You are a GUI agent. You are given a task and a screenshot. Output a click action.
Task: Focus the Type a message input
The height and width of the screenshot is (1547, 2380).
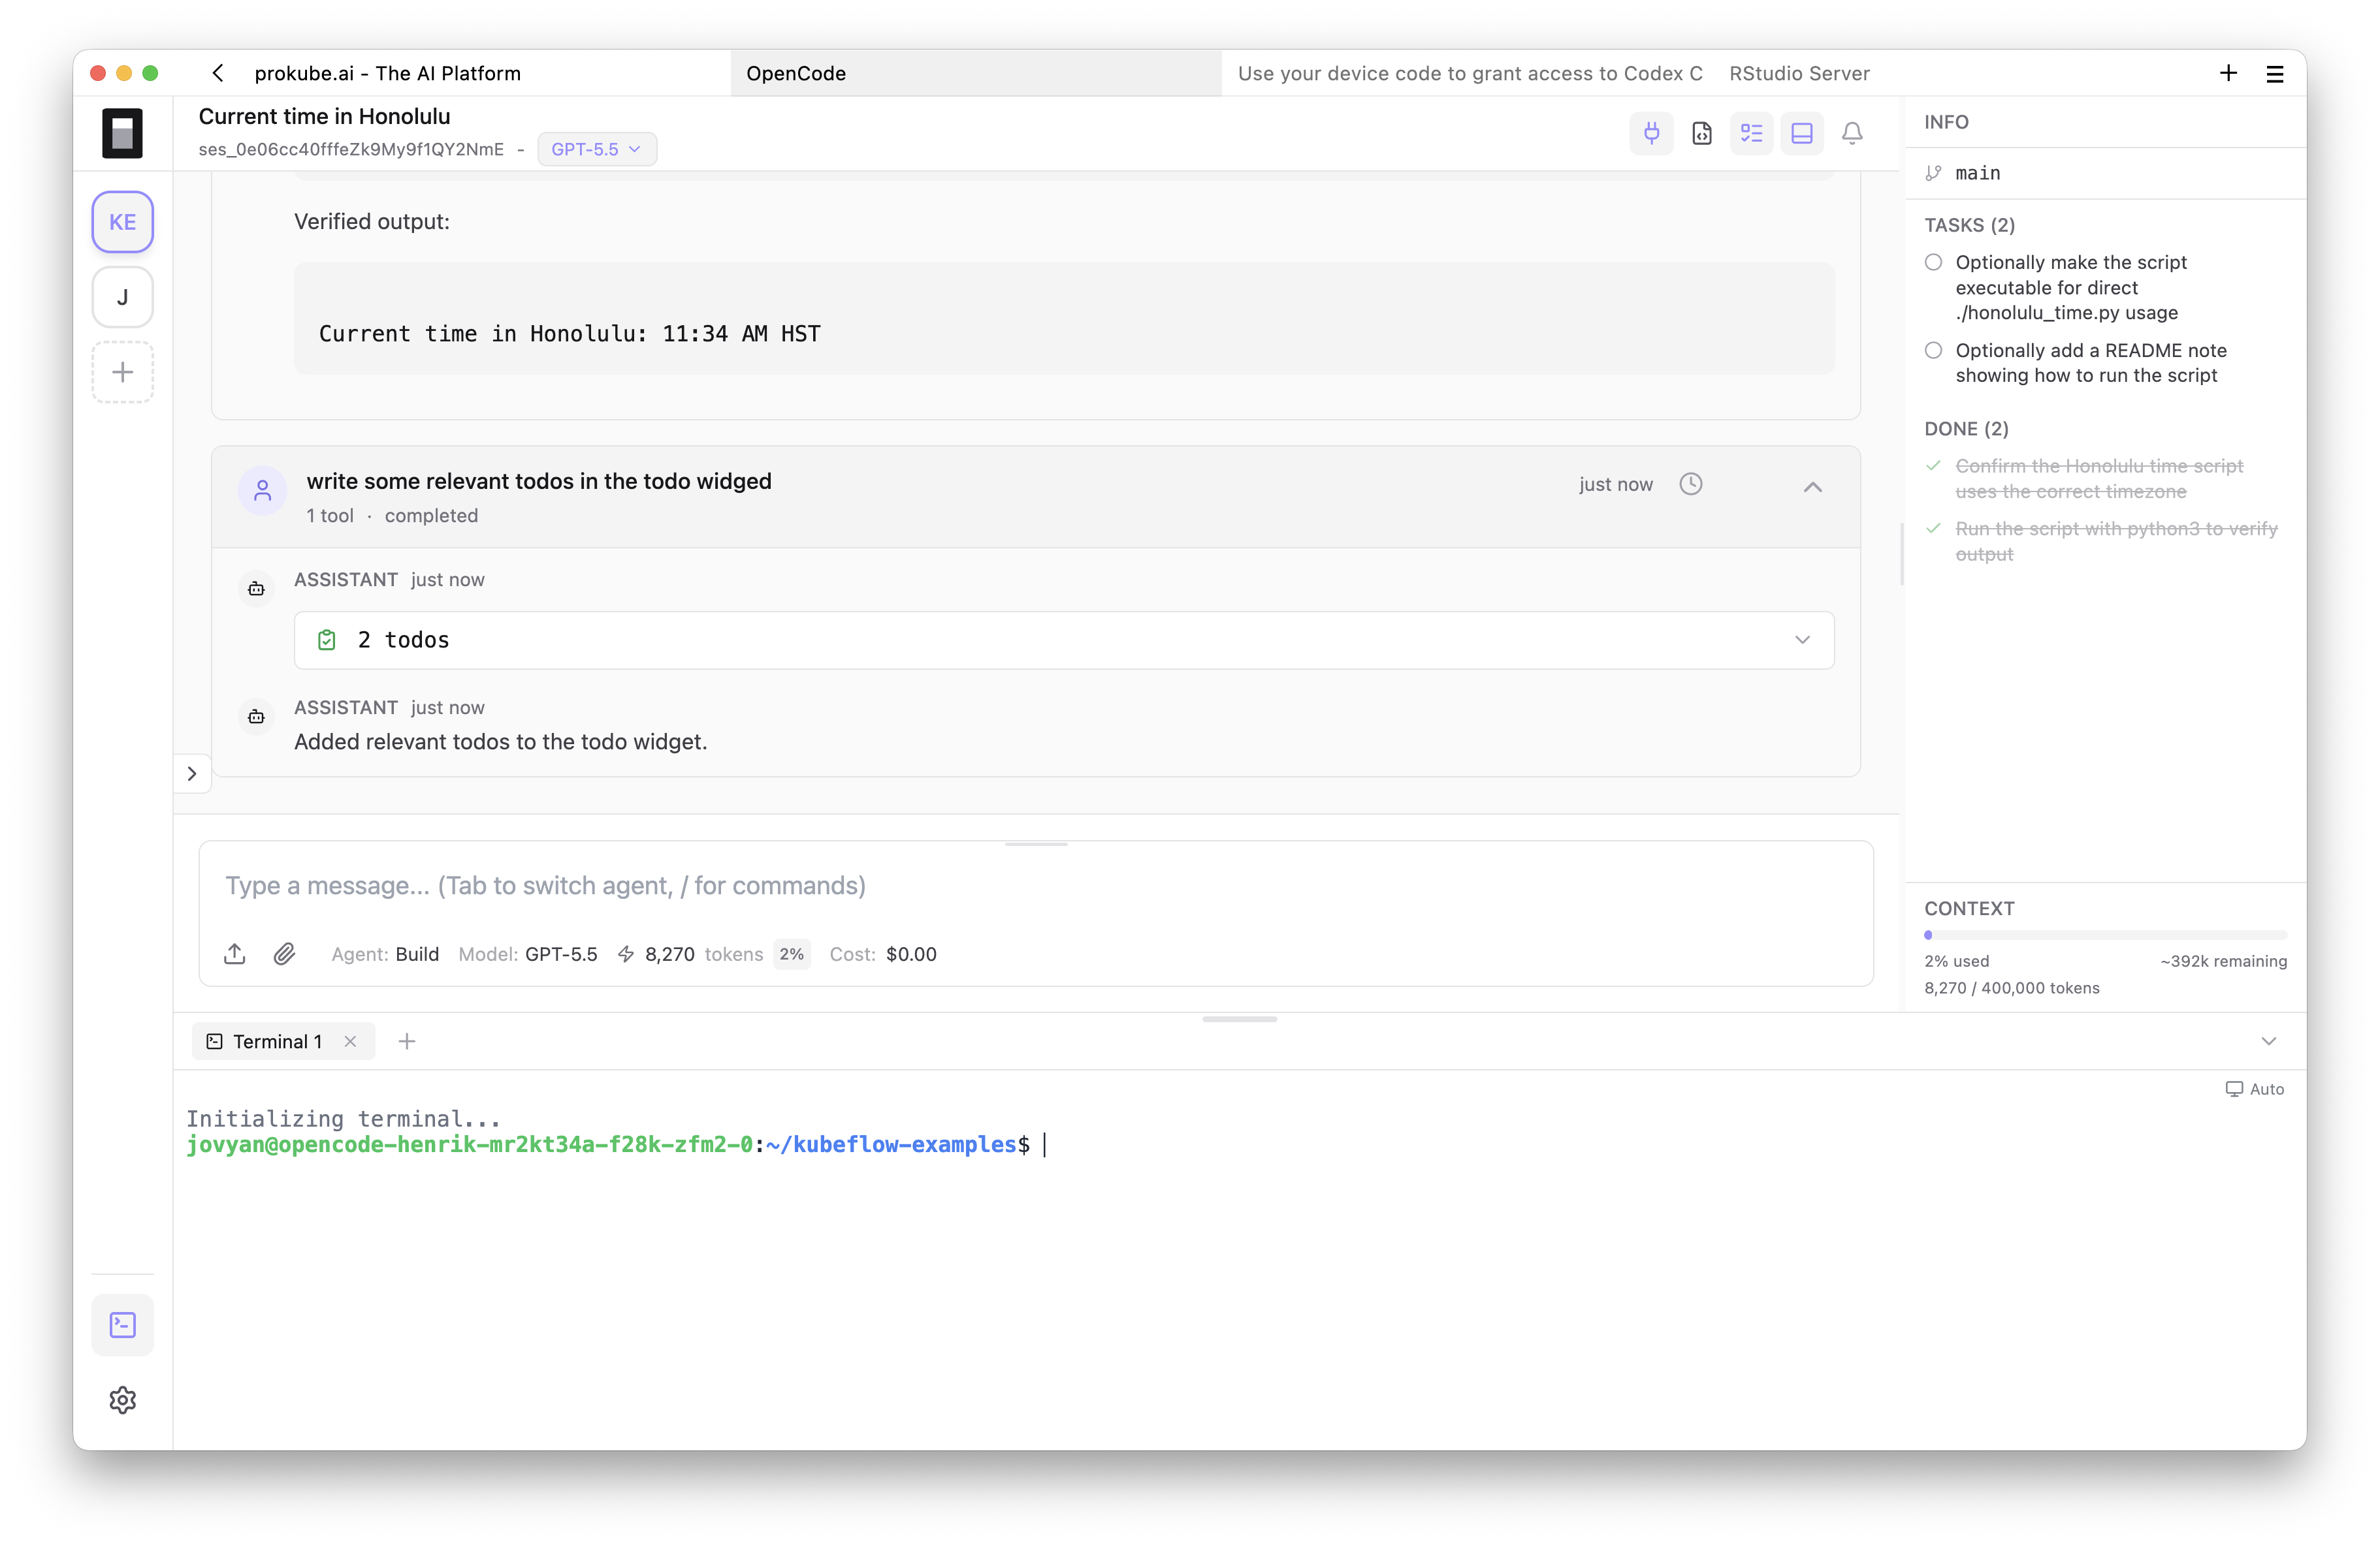tap(1035, 885)
